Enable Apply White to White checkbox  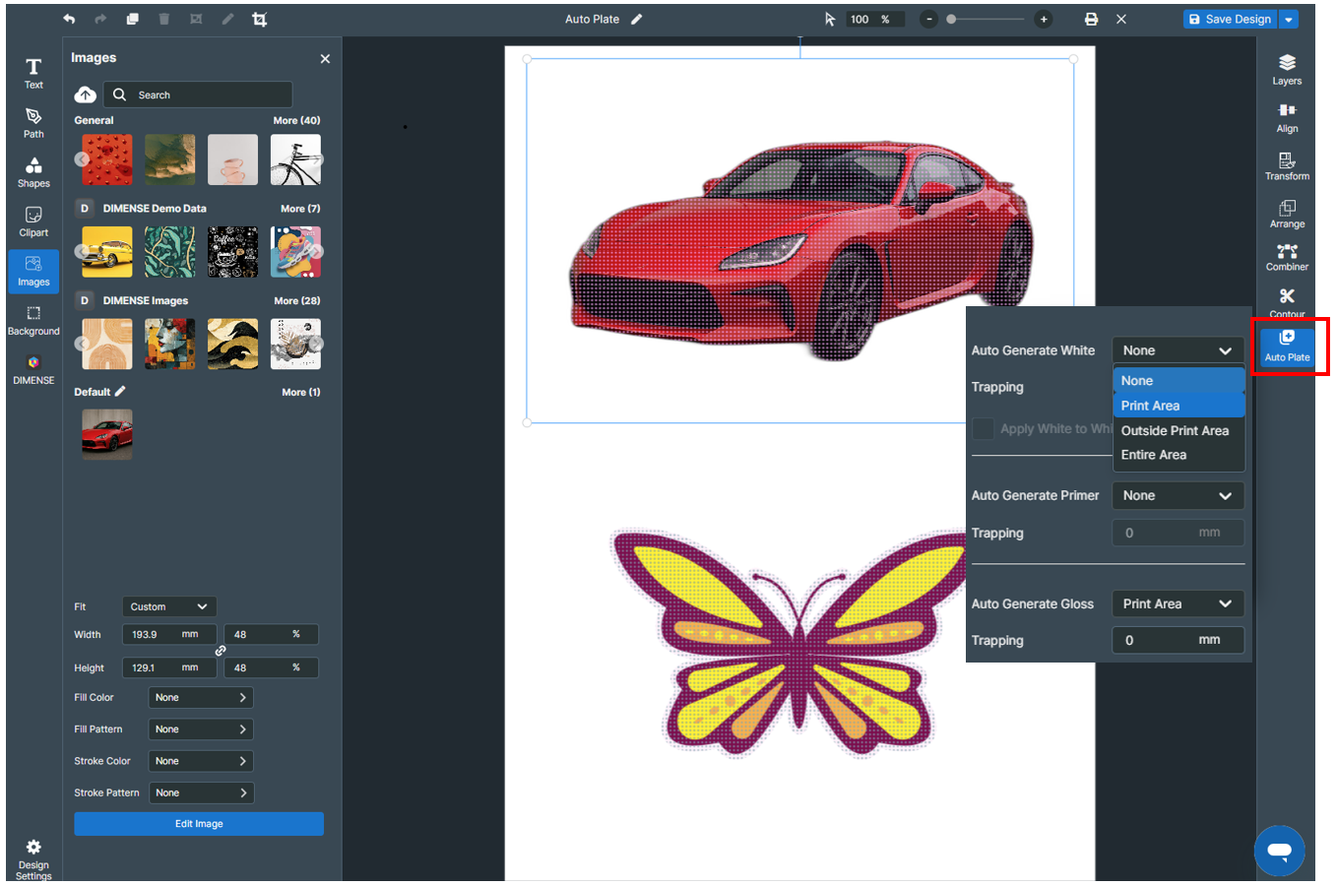(983, 429)
